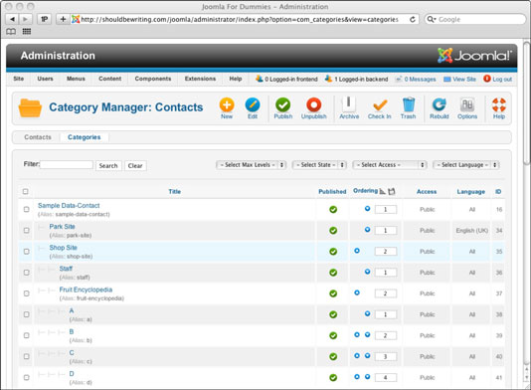
Task: Click the Google search field
Action: [x=475, y=19]
